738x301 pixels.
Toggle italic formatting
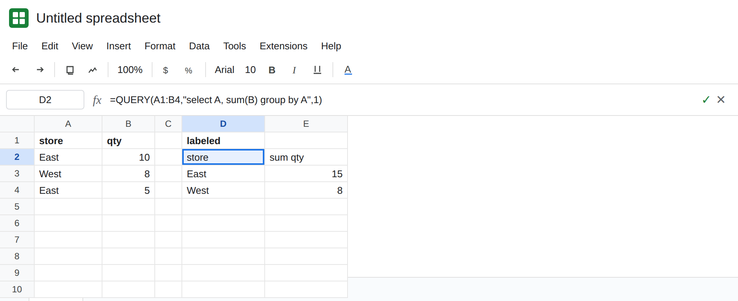(x=294, y=70)
